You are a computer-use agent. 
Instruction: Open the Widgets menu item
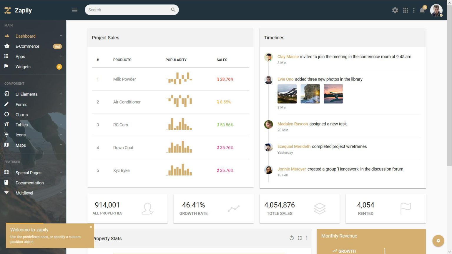coord(23,67)
